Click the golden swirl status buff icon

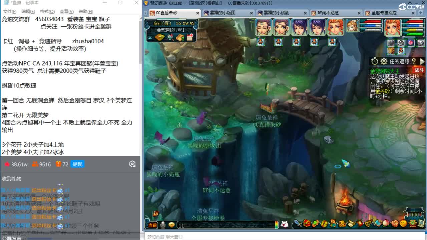click(x=391, y=51)
